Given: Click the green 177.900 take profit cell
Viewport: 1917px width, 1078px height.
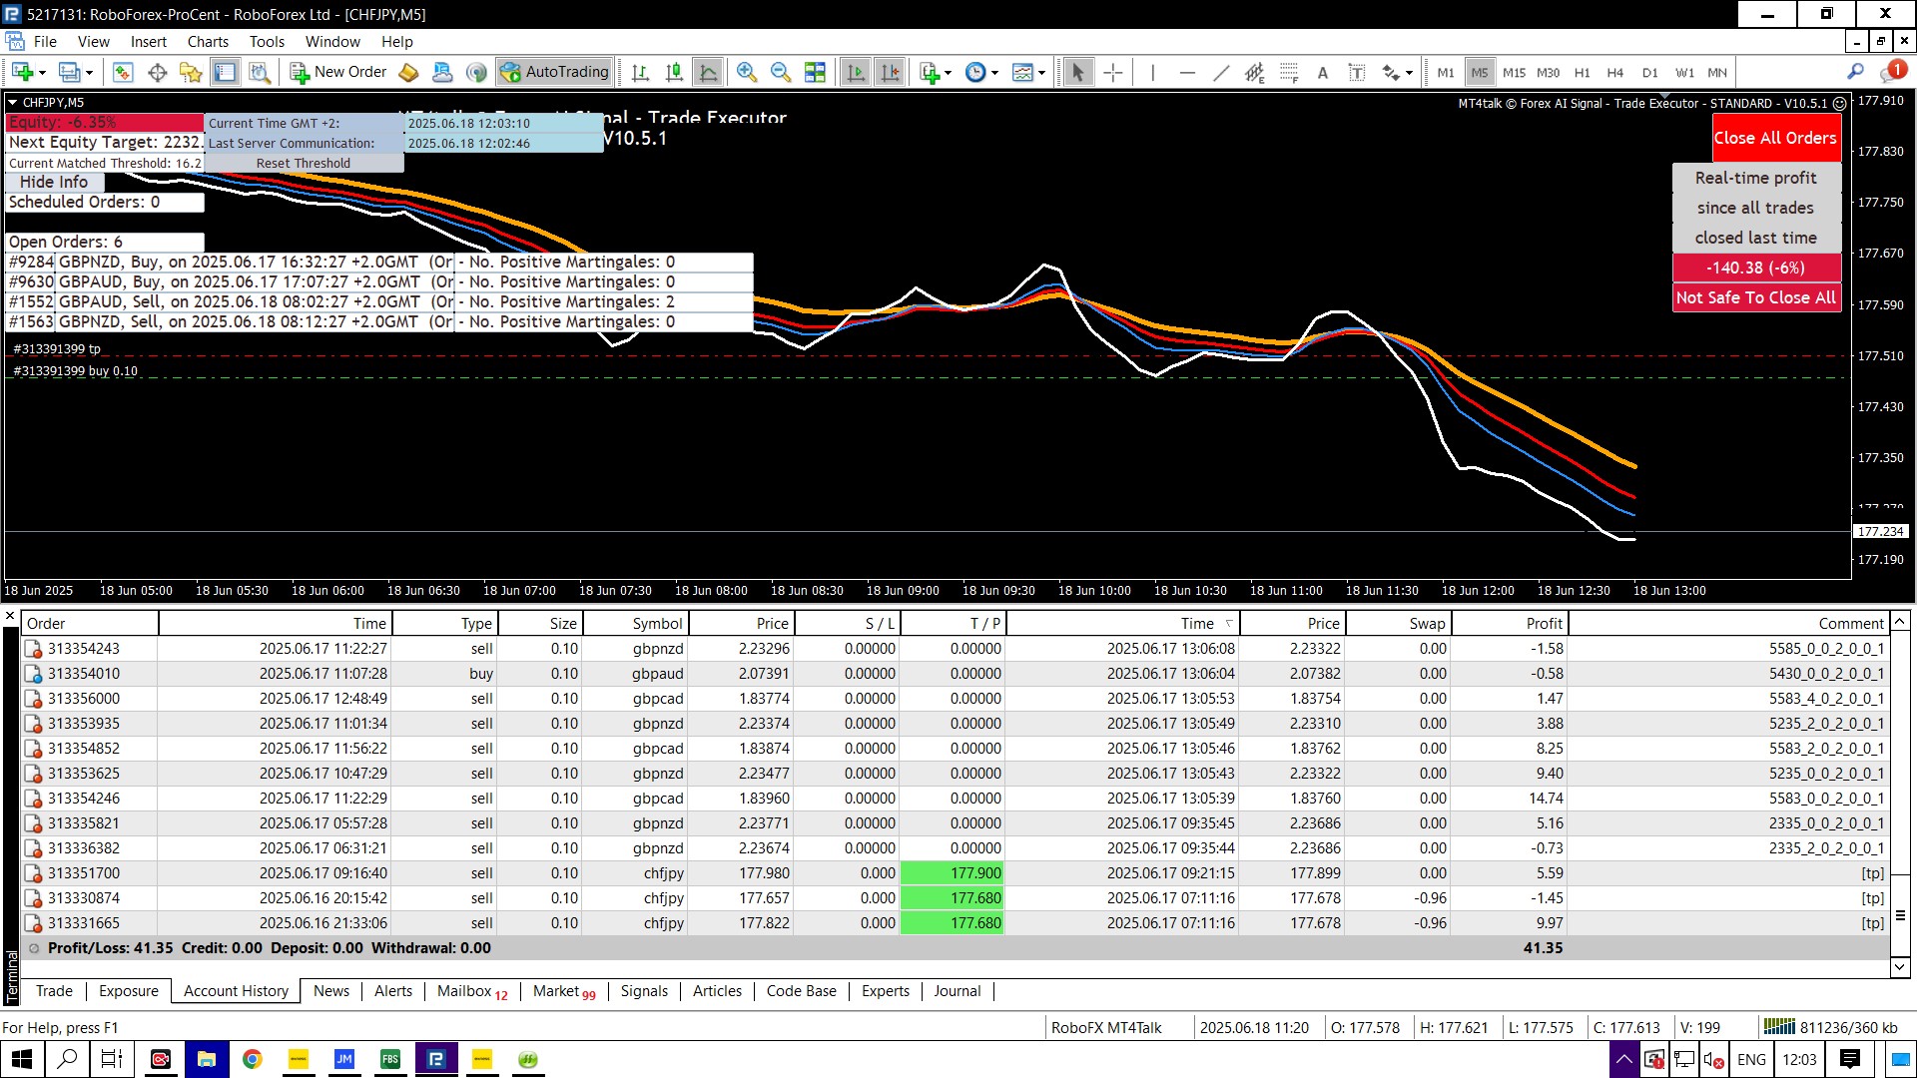Looking at the screenshot, I should tap(953, 873).
